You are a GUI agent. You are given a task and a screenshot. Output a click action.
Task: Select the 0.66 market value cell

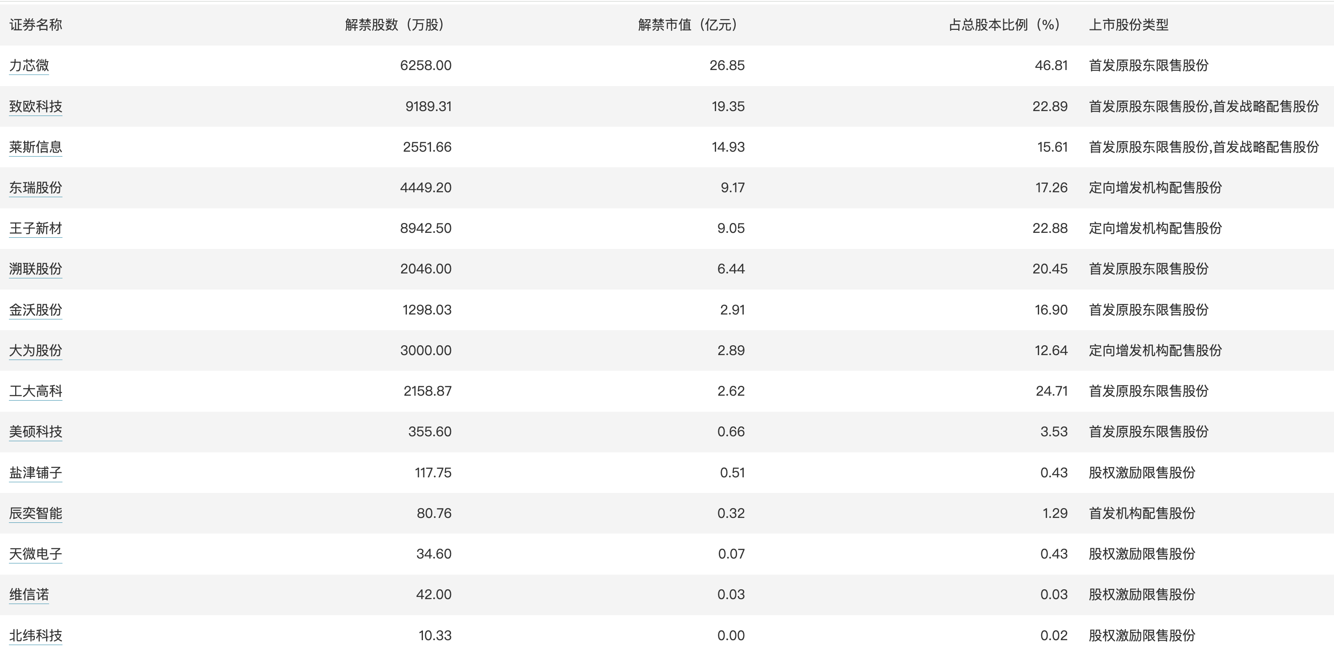731,432
